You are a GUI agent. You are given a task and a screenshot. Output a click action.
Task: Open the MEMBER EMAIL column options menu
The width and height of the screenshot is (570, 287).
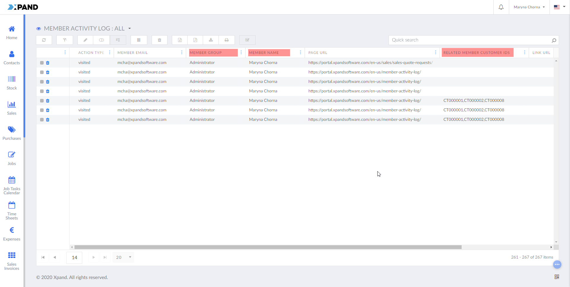click(x=182, y=52)
